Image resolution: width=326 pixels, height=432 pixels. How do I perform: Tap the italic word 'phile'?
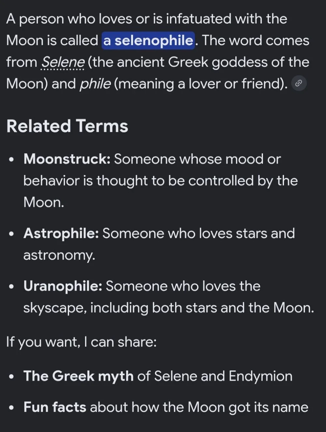(95, 83)
